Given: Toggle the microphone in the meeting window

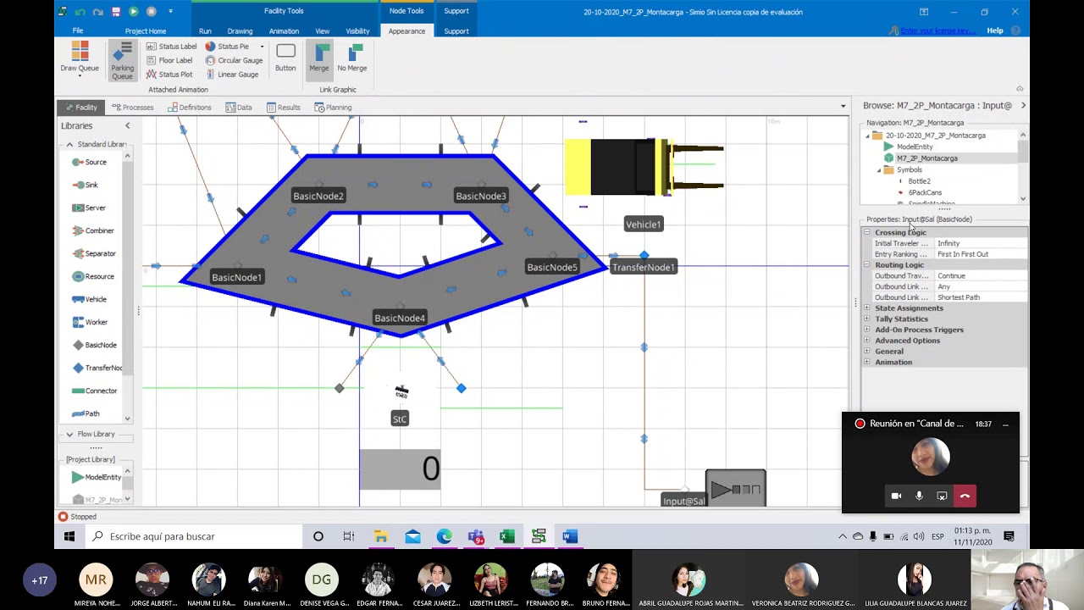Looking at the screenshot, I should [x=919, y=496].
